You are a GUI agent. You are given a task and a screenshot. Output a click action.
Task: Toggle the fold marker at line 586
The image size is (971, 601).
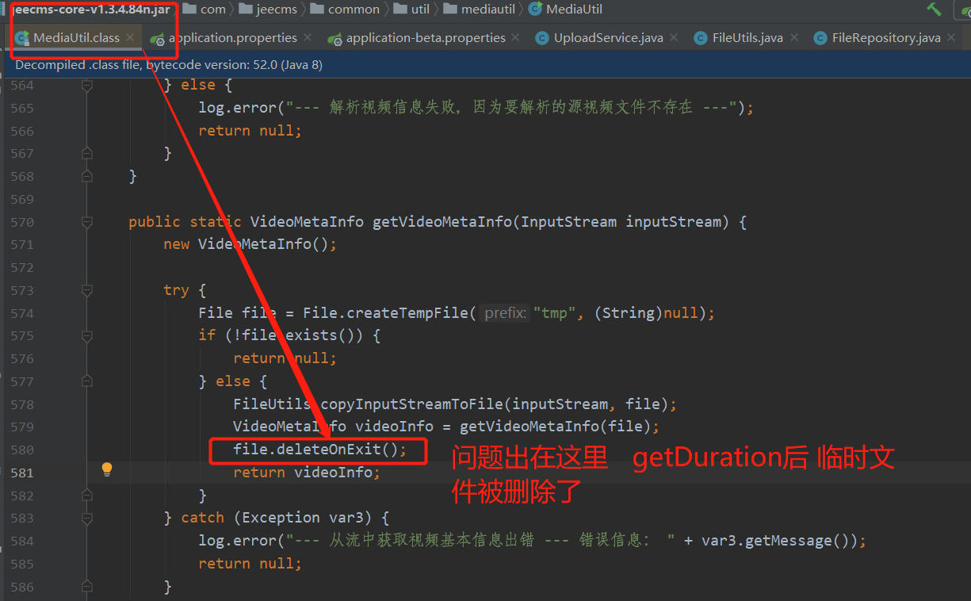87,586
